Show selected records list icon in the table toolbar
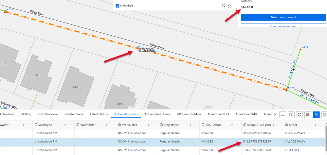Viewport: 327px width, 155px height. (283, 114)
